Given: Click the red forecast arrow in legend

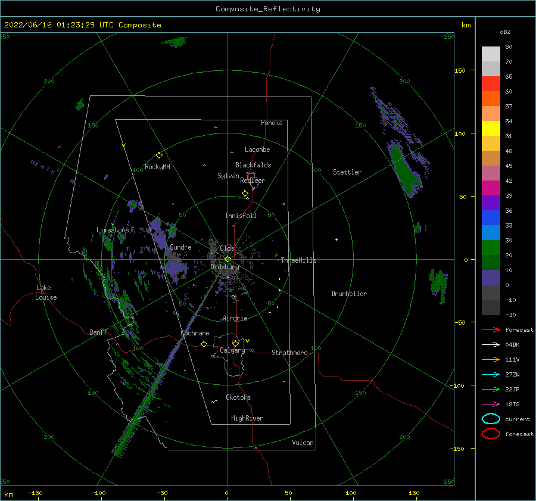Looking at the screenshot, I should click(x=491, y=329).
